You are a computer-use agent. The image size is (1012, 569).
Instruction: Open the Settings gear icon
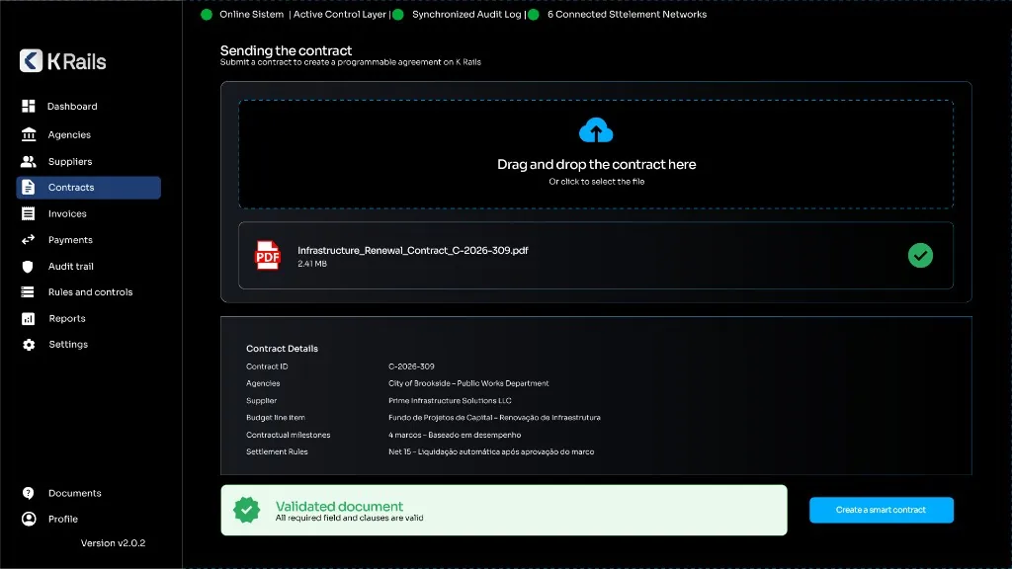click(x=29, y=345)
